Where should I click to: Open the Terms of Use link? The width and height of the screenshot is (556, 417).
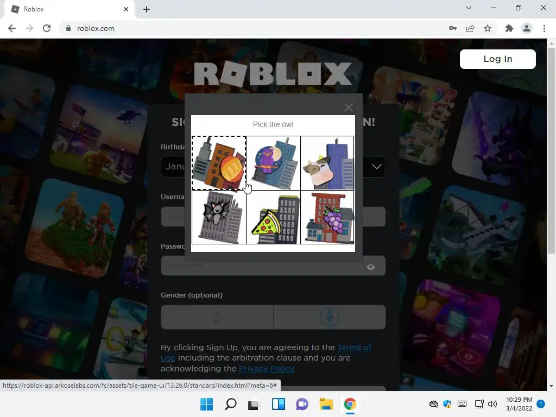click(x=266, y=352)
